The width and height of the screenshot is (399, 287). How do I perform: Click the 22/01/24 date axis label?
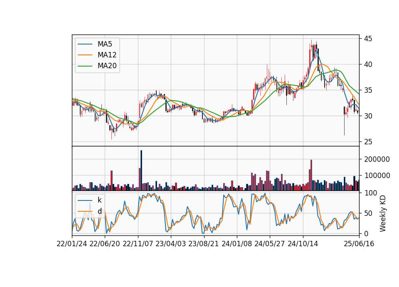click(x=72, y=244)
